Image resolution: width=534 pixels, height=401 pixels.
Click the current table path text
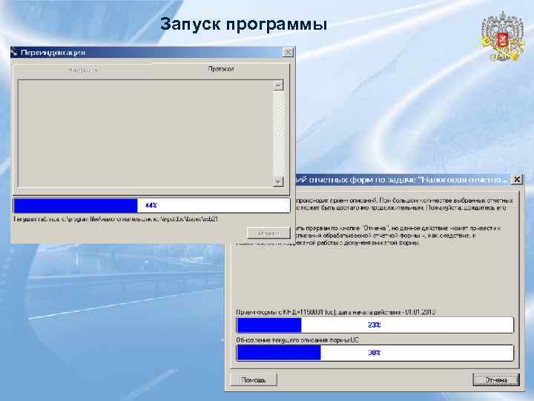(x=116, y=219)
